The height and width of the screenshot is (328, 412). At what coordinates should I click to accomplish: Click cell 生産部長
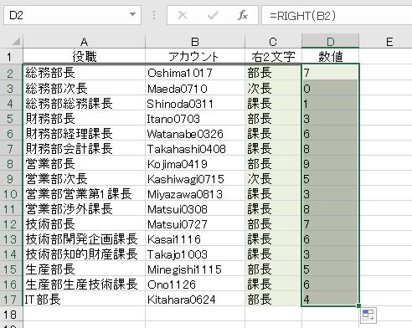(84, 269)
